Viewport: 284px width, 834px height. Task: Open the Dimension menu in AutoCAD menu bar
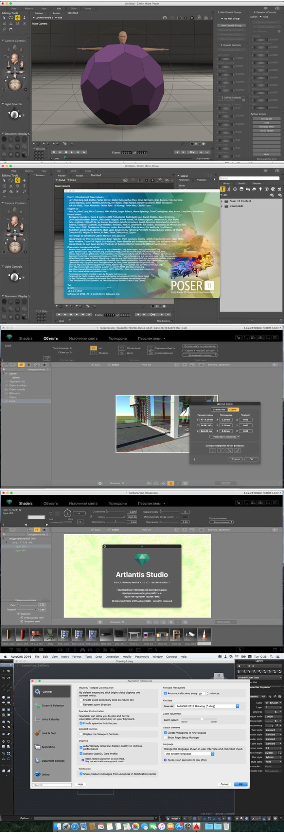[112, 656]
